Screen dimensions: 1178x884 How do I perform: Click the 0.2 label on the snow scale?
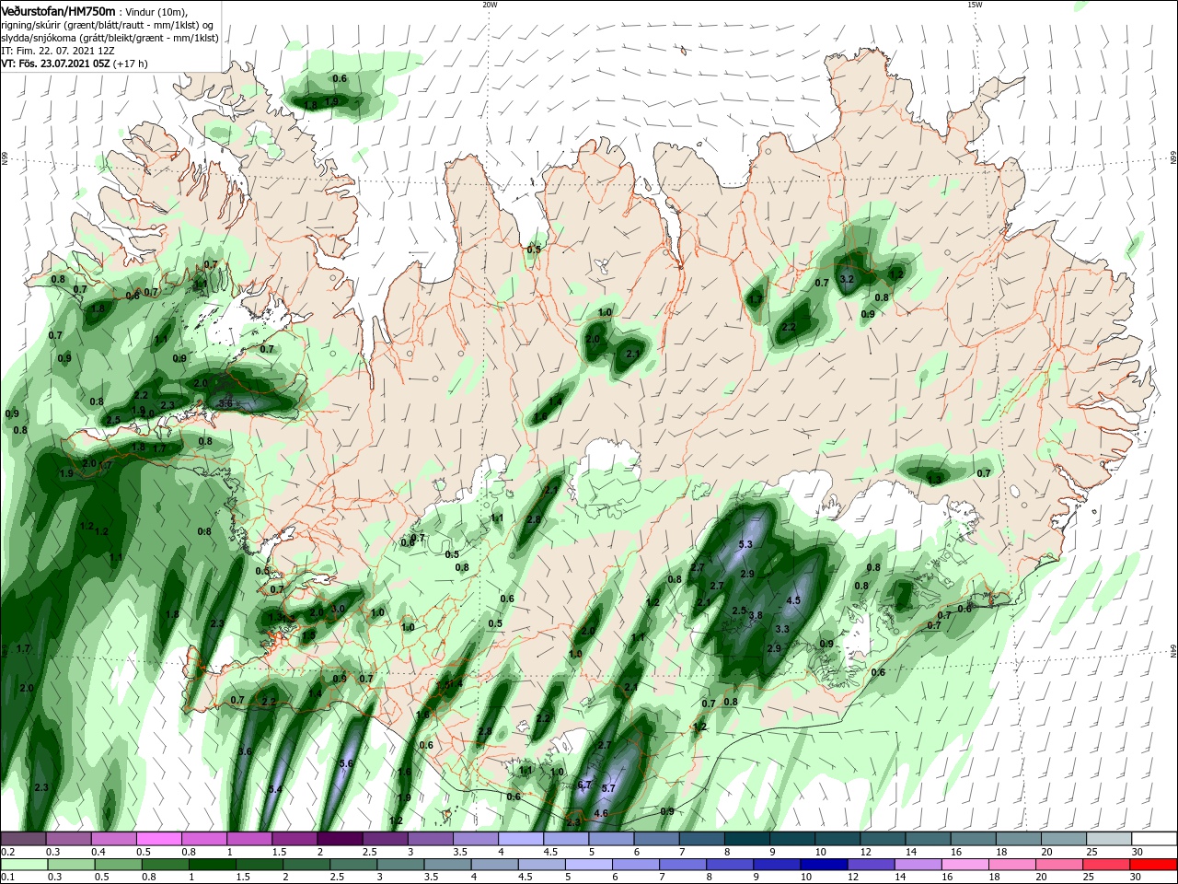coord(7,852)
